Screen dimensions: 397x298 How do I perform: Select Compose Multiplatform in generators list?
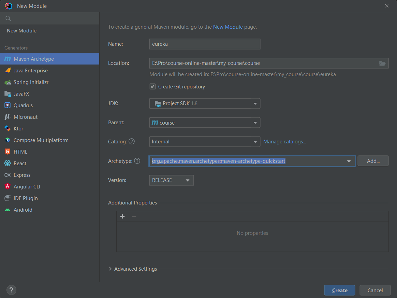click(41, 140)
